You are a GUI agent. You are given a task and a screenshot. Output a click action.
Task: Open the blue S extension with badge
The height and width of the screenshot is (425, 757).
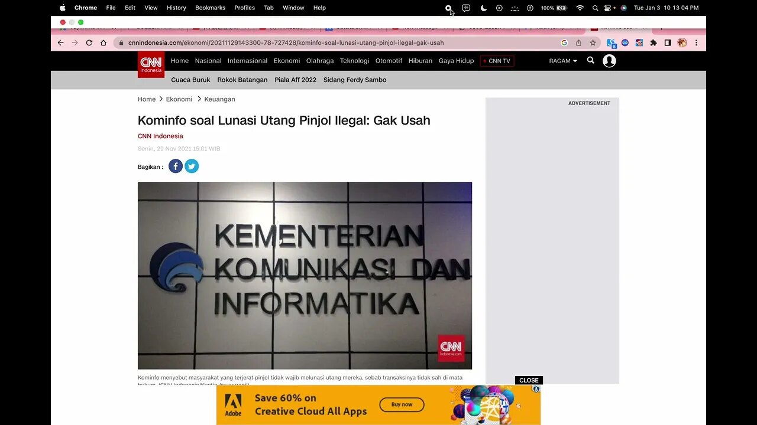pyautogui.click(x=612, y=43)
